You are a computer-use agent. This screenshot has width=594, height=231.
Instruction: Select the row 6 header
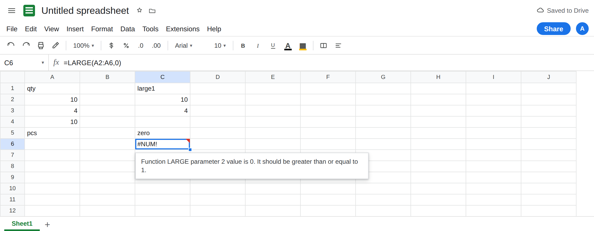click(12, 144)
